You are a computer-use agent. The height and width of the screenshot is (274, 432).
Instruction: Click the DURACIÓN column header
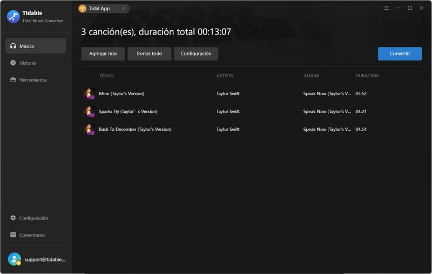point(367,76)
